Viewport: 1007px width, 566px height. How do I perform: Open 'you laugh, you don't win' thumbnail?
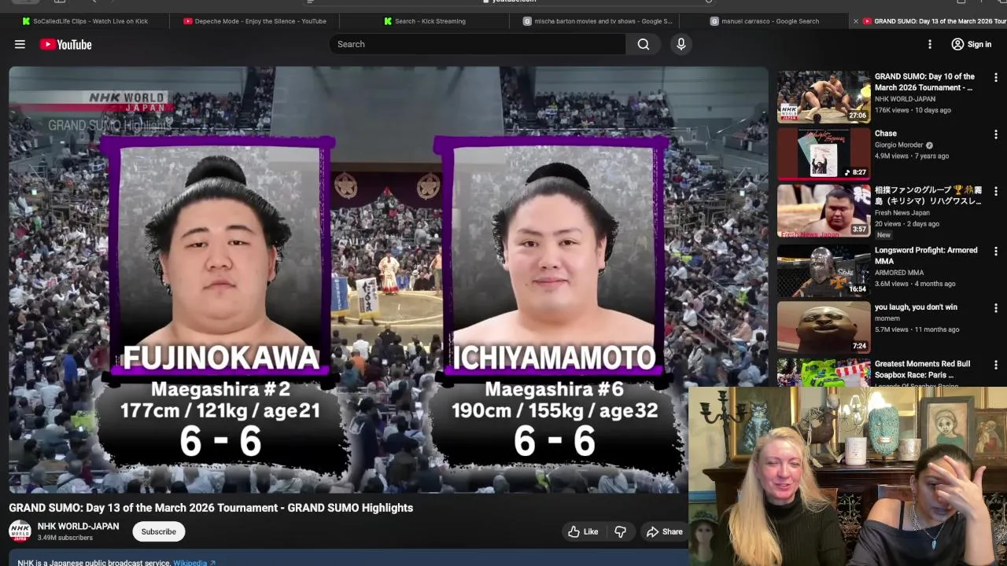[x=824, y=327]
